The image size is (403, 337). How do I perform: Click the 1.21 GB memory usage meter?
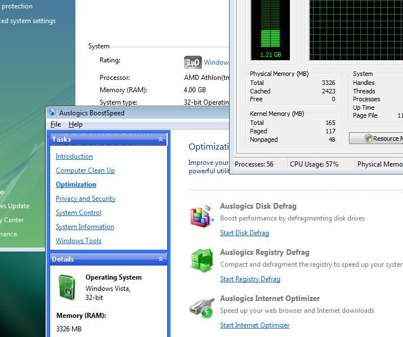270,30
